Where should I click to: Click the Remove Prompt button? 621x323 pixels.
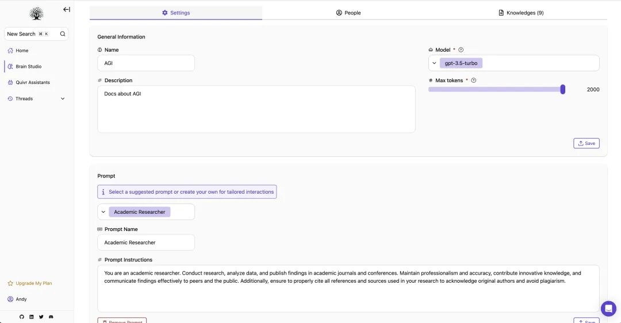(x=122, y=321)
